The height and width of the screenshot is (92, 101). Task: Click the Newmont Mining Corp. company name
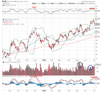pyautogui.click(x=15, y=2)
